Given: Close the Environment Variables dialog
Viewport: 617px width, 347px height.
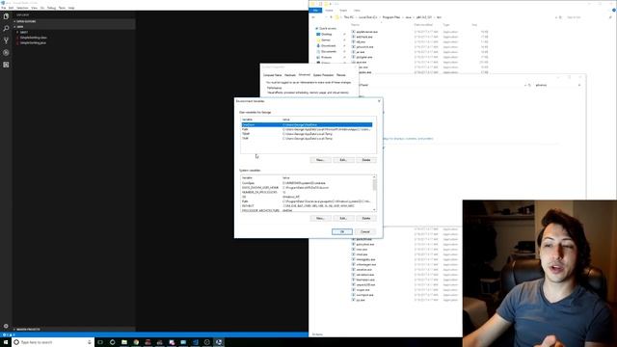Looking at the screenshot, I should point(379,101).
